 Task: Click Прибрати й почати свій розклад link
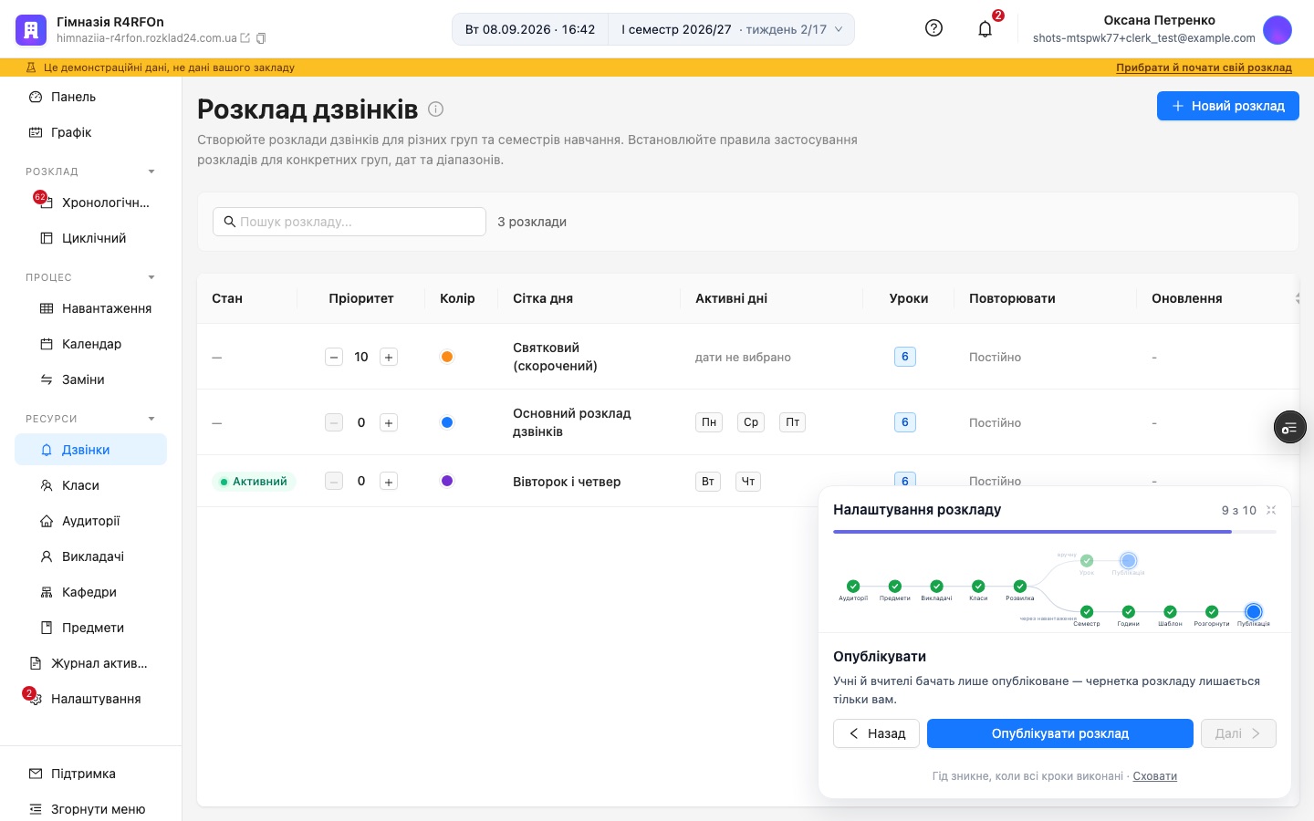1204,68
